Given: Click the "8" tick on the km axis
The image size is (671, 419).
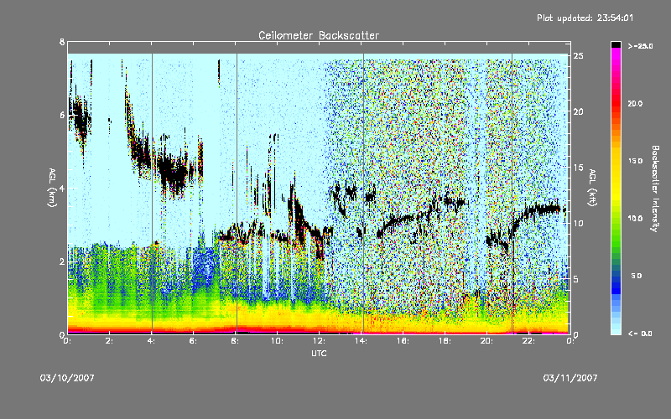Looking at the screenshot, I should [x=62, y=42].
